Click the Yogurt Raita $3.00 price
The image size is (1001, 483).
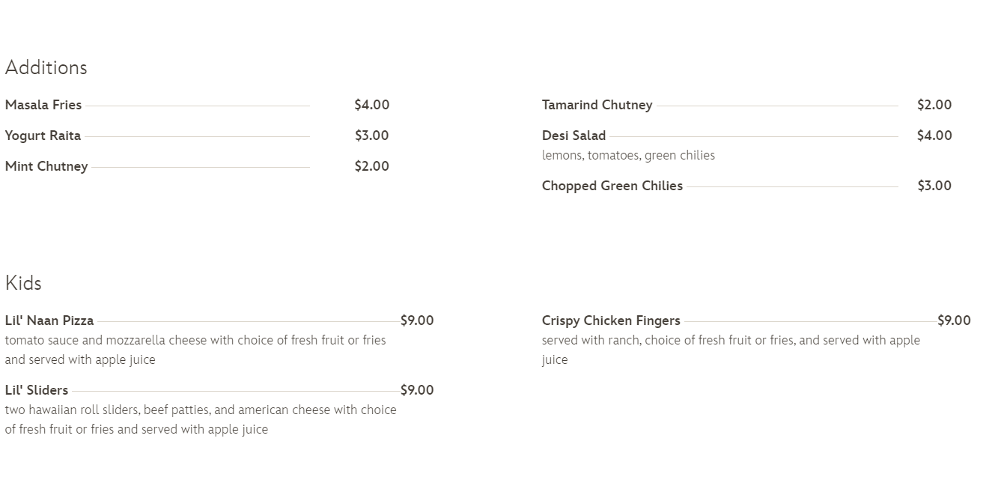tap(372, 136)
